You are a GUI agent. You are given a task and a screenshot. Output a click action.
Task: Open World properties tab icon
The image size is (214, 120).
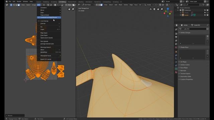coord(176,47)
